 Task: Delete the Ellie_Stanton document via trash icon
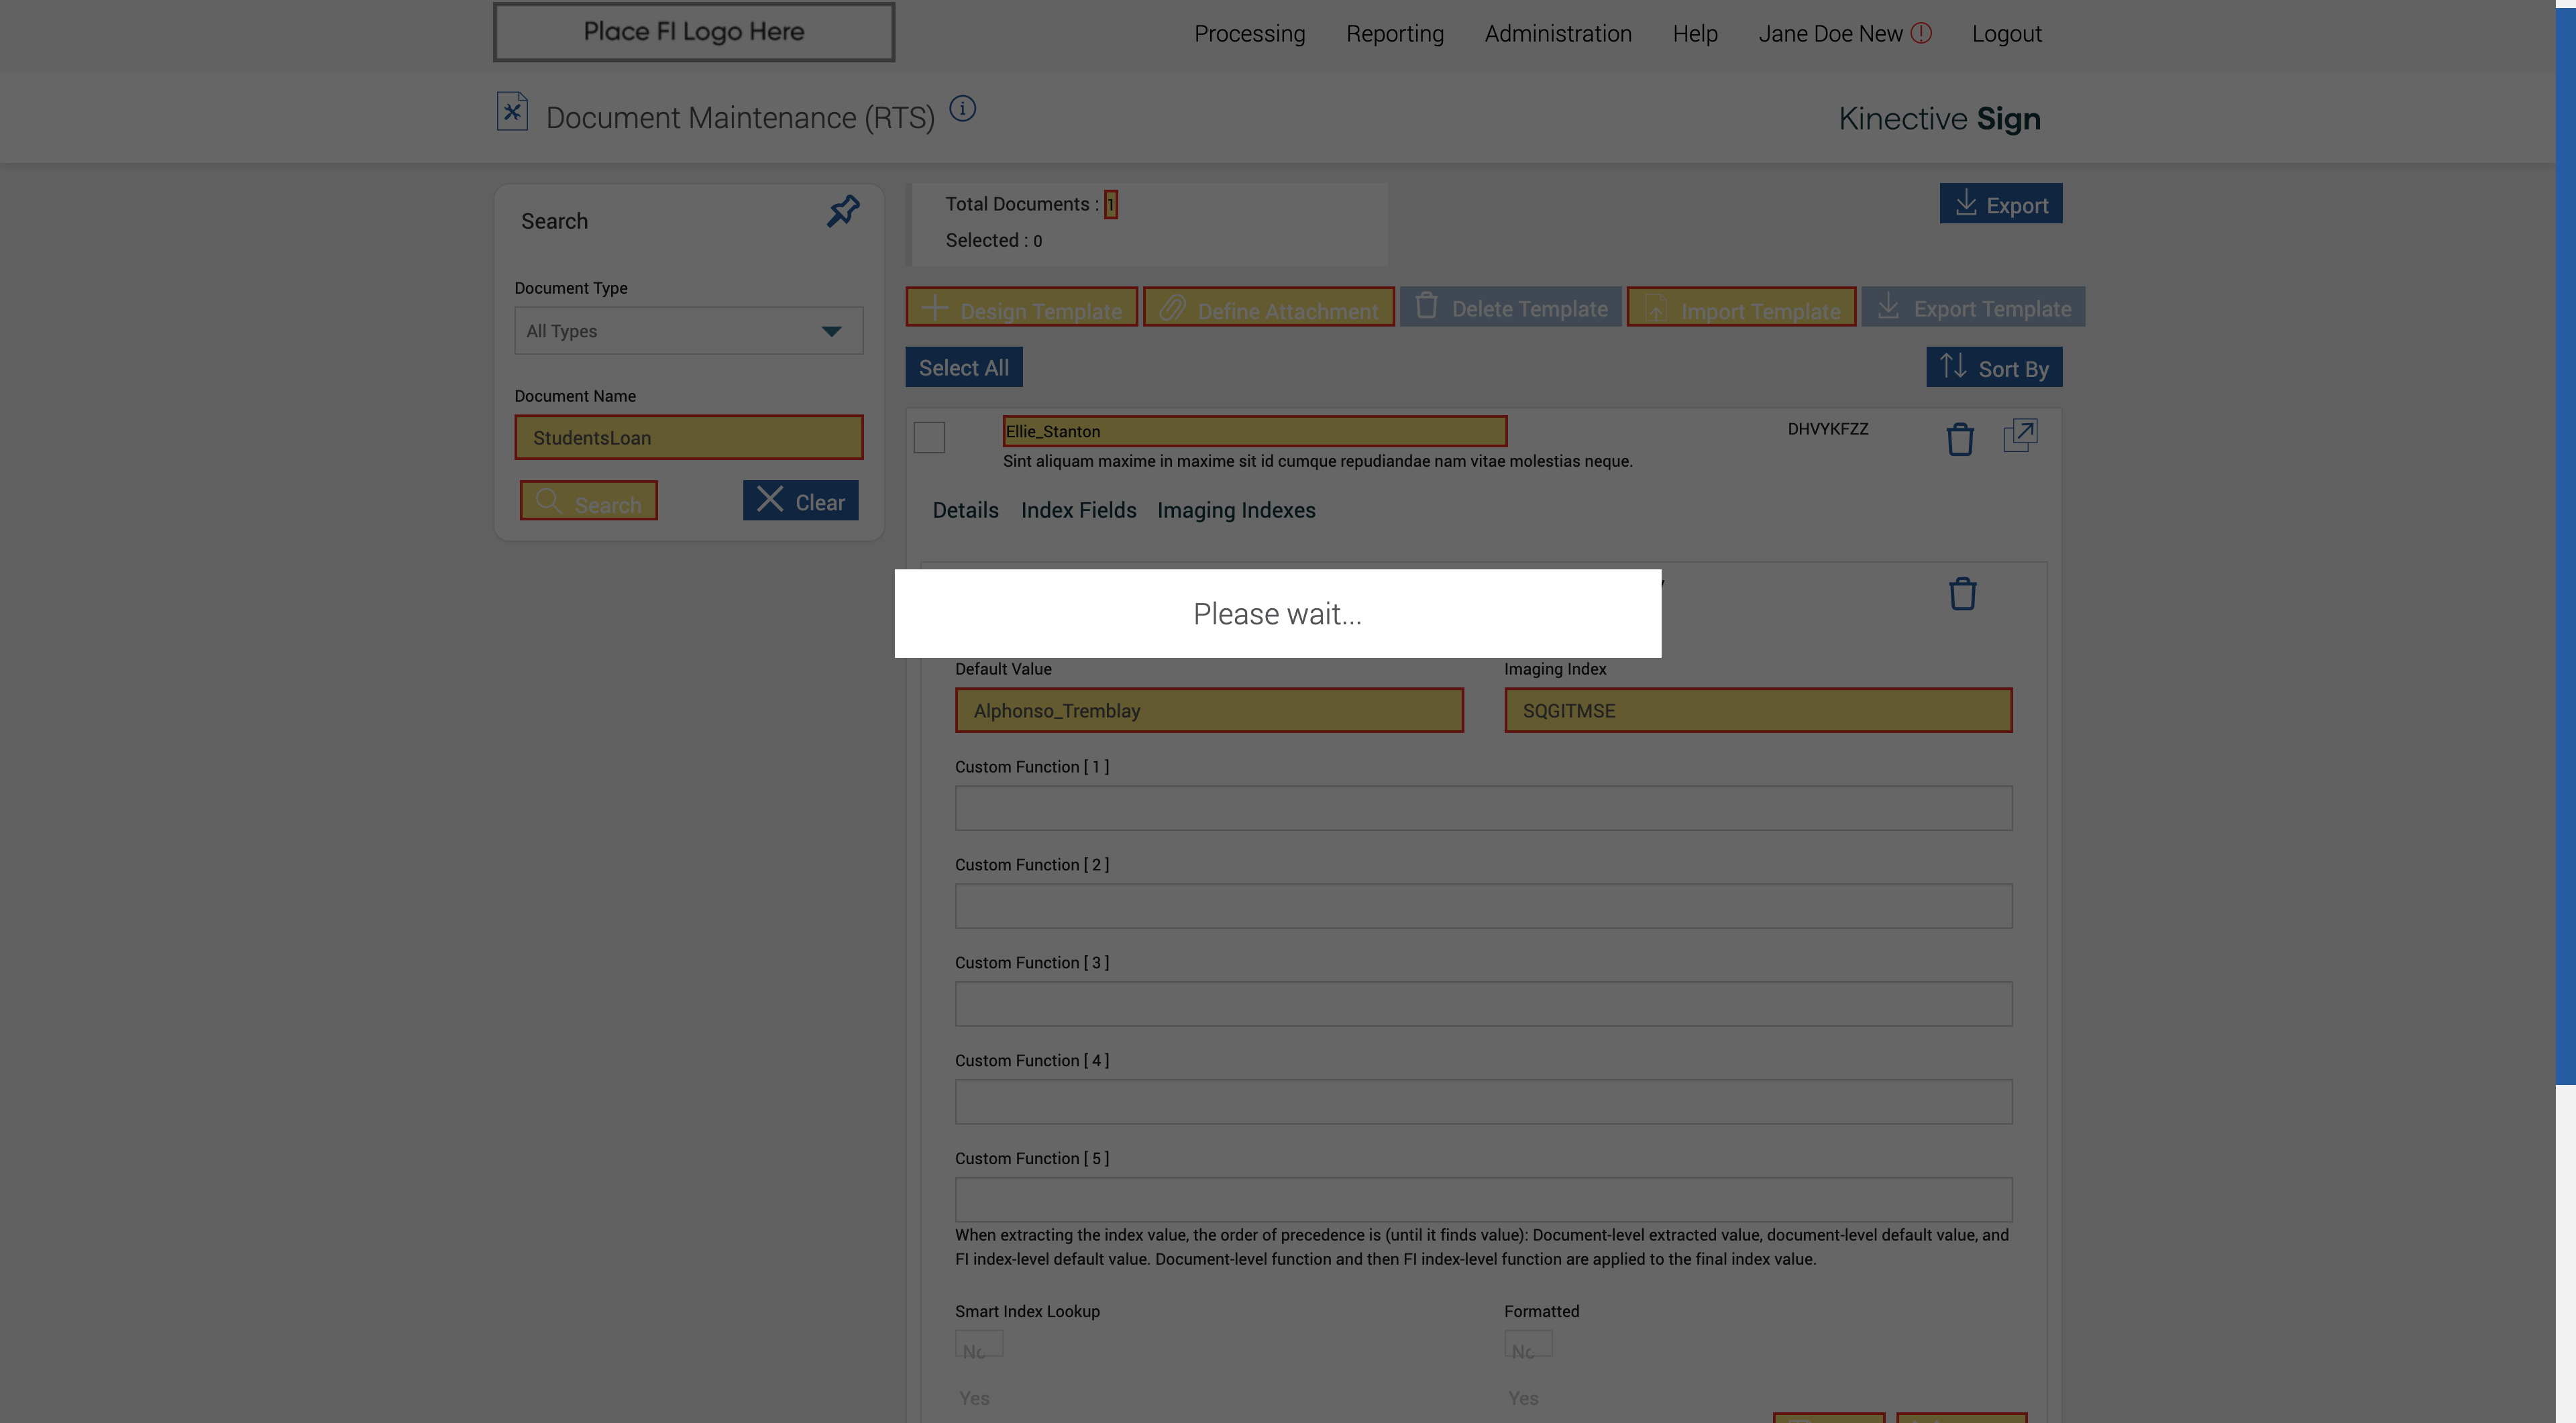1959,439
